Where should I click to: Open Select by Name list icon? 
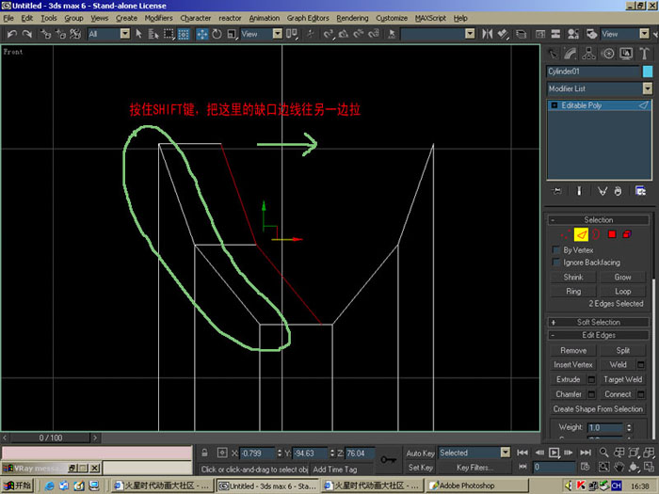click(x=153, y=34)
